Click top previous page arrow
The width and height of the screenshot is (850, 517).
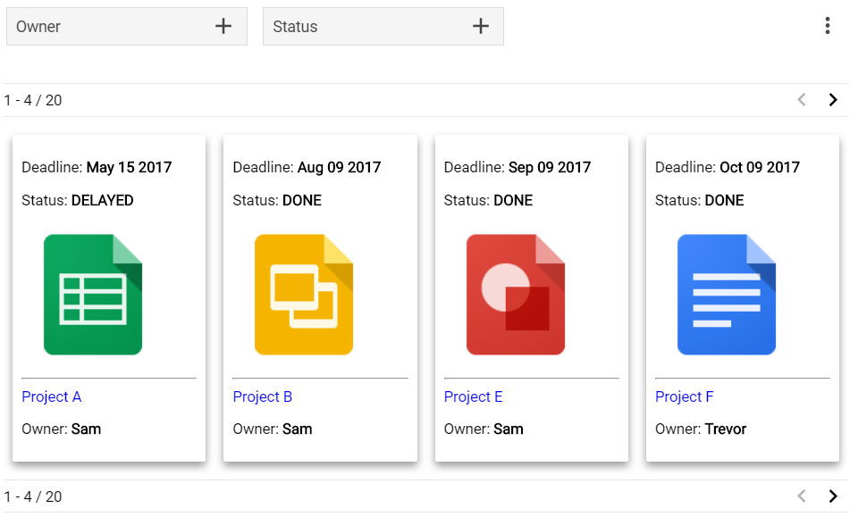pos(802,100)
